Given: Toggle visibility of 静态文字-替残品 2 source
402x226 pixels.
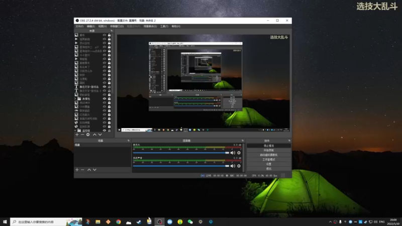Looking at the screenshot, I should click(105, 91).
